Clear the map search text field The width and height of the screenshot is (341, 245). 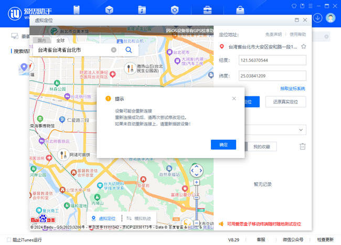(113, 50)
